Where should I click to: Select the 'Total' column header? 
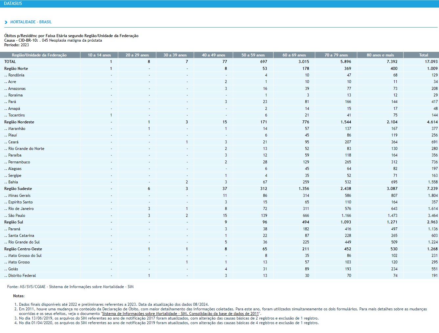coord(423,55)
